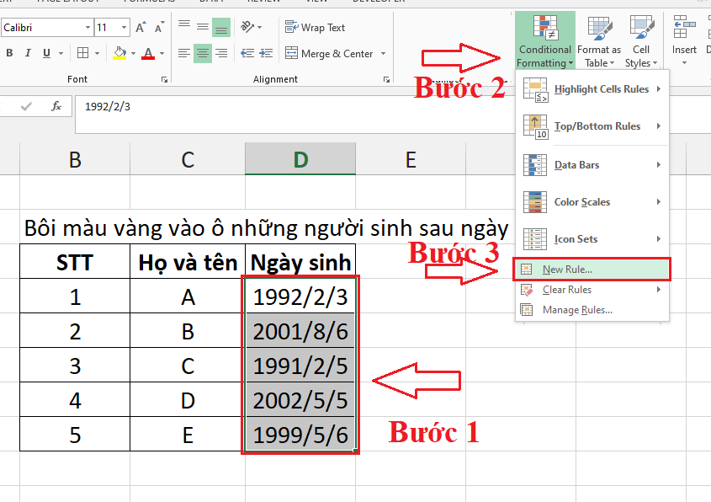
Task: Click the Orientation text icon
Action: point(247,27)
